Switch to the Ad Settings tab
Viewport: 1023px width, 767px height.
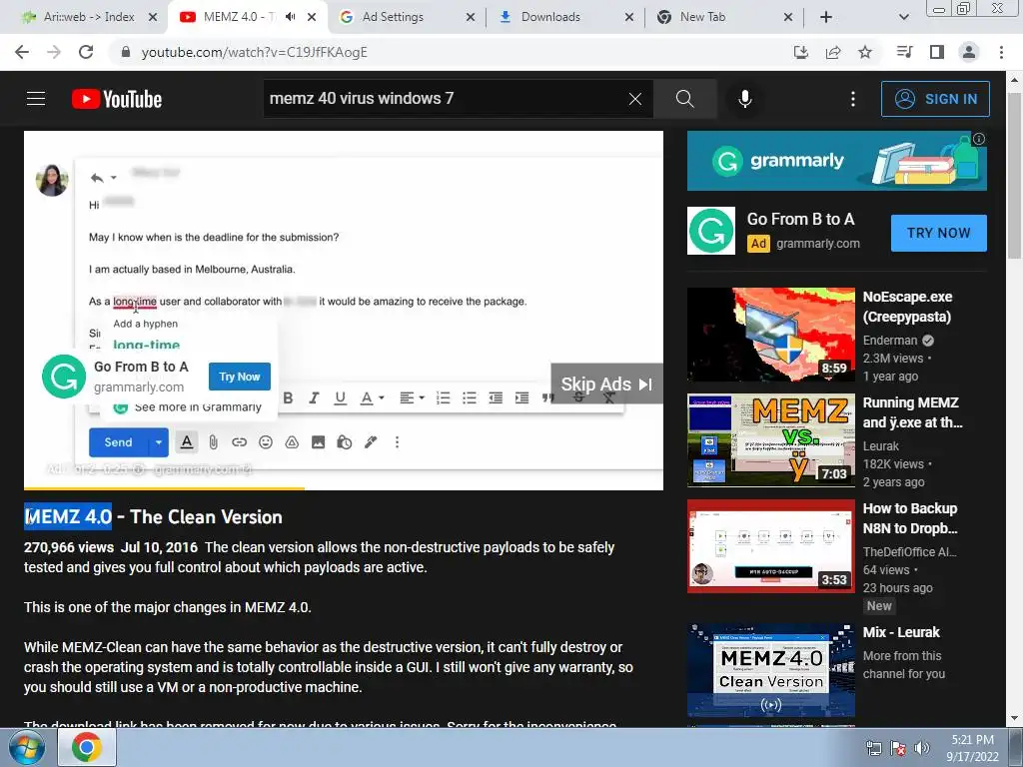click(392, 17)
